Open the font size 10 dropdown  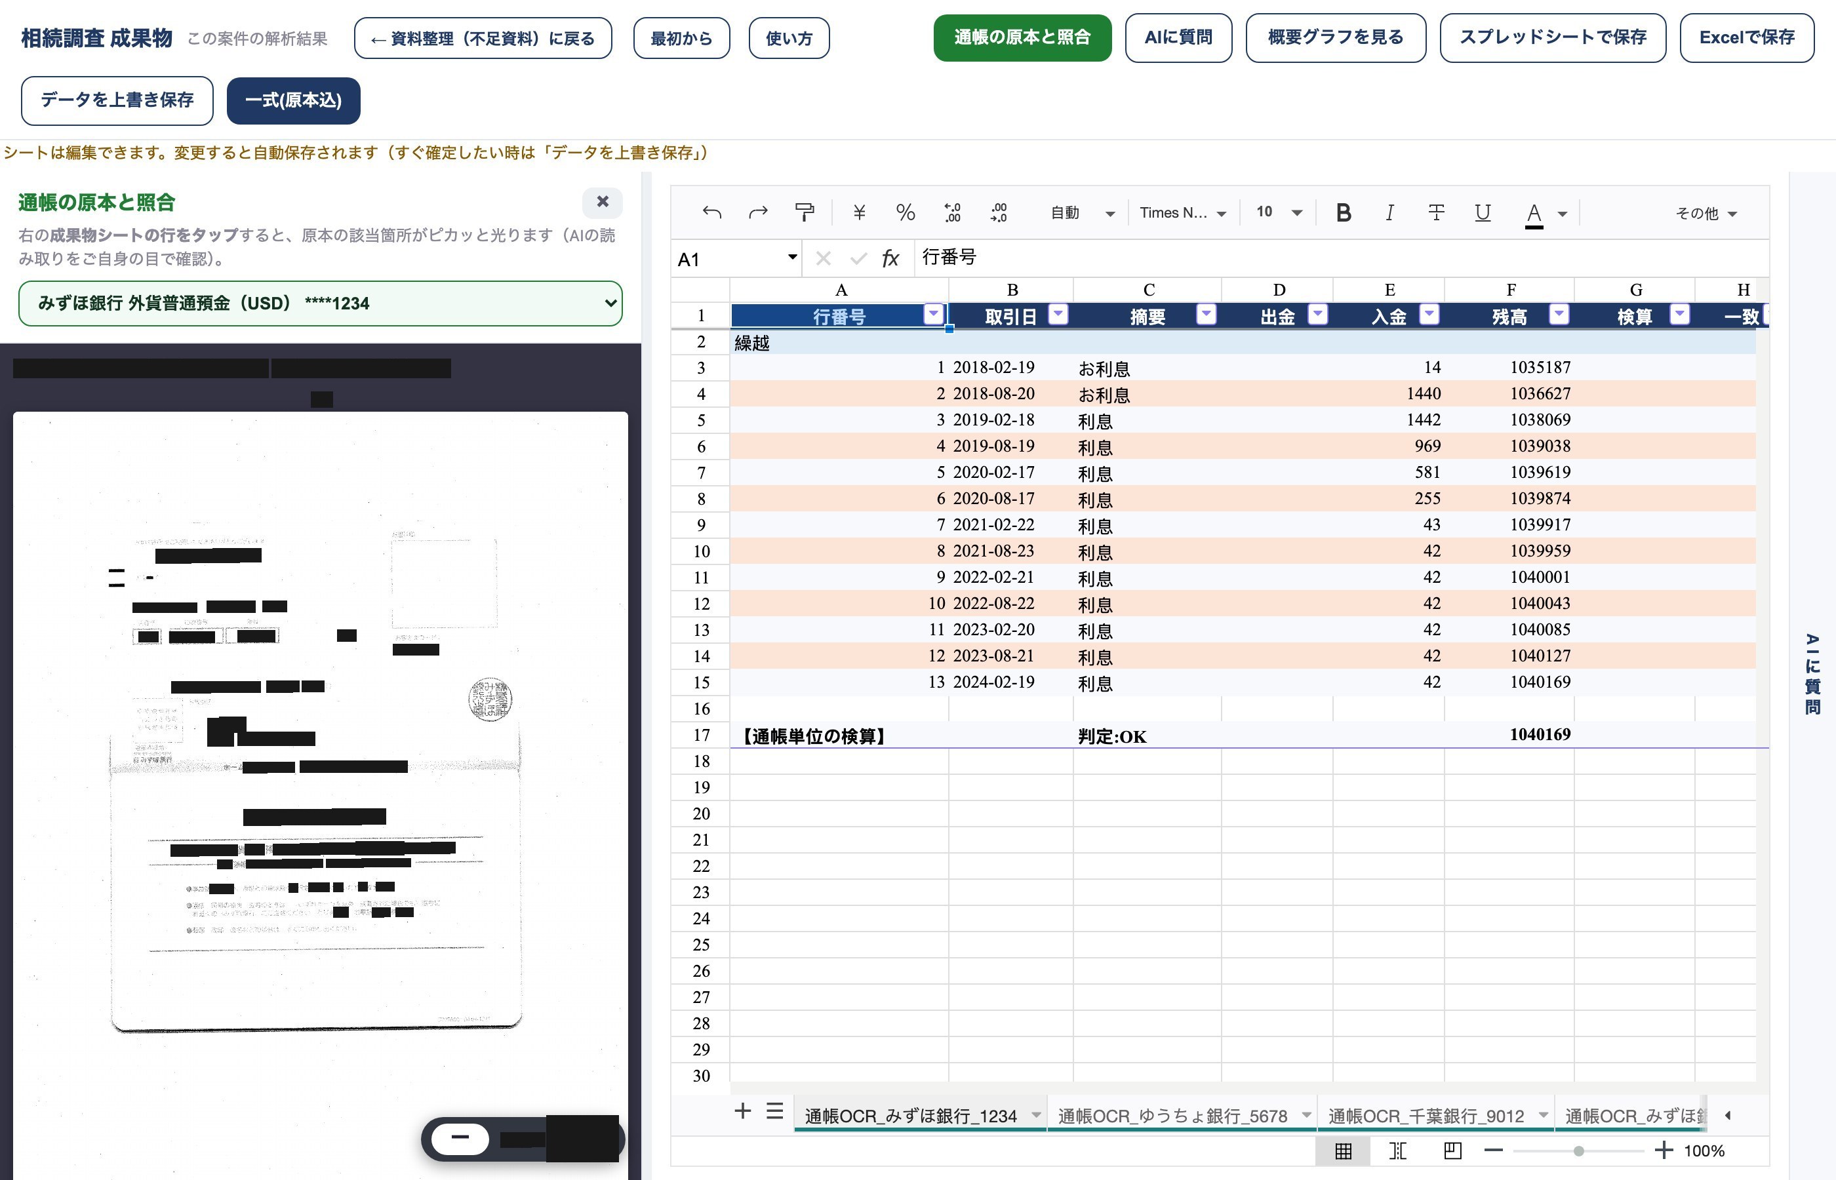point(1278,212)
